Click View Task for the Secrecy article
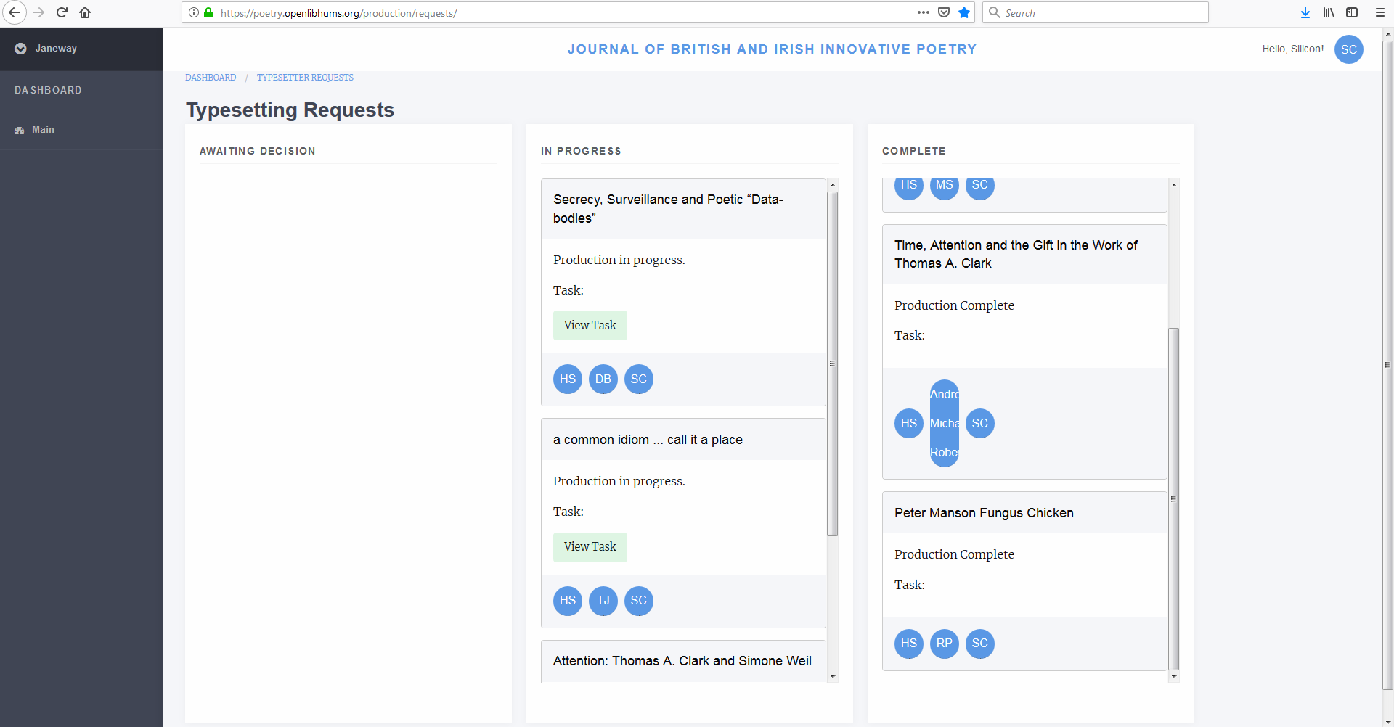Viewport: 1394px width, 727px height. (590, 325)
